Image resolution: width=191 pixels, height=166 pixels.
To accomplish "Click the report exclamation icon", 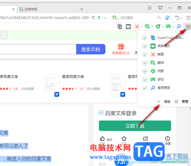I will click(167, 139).
